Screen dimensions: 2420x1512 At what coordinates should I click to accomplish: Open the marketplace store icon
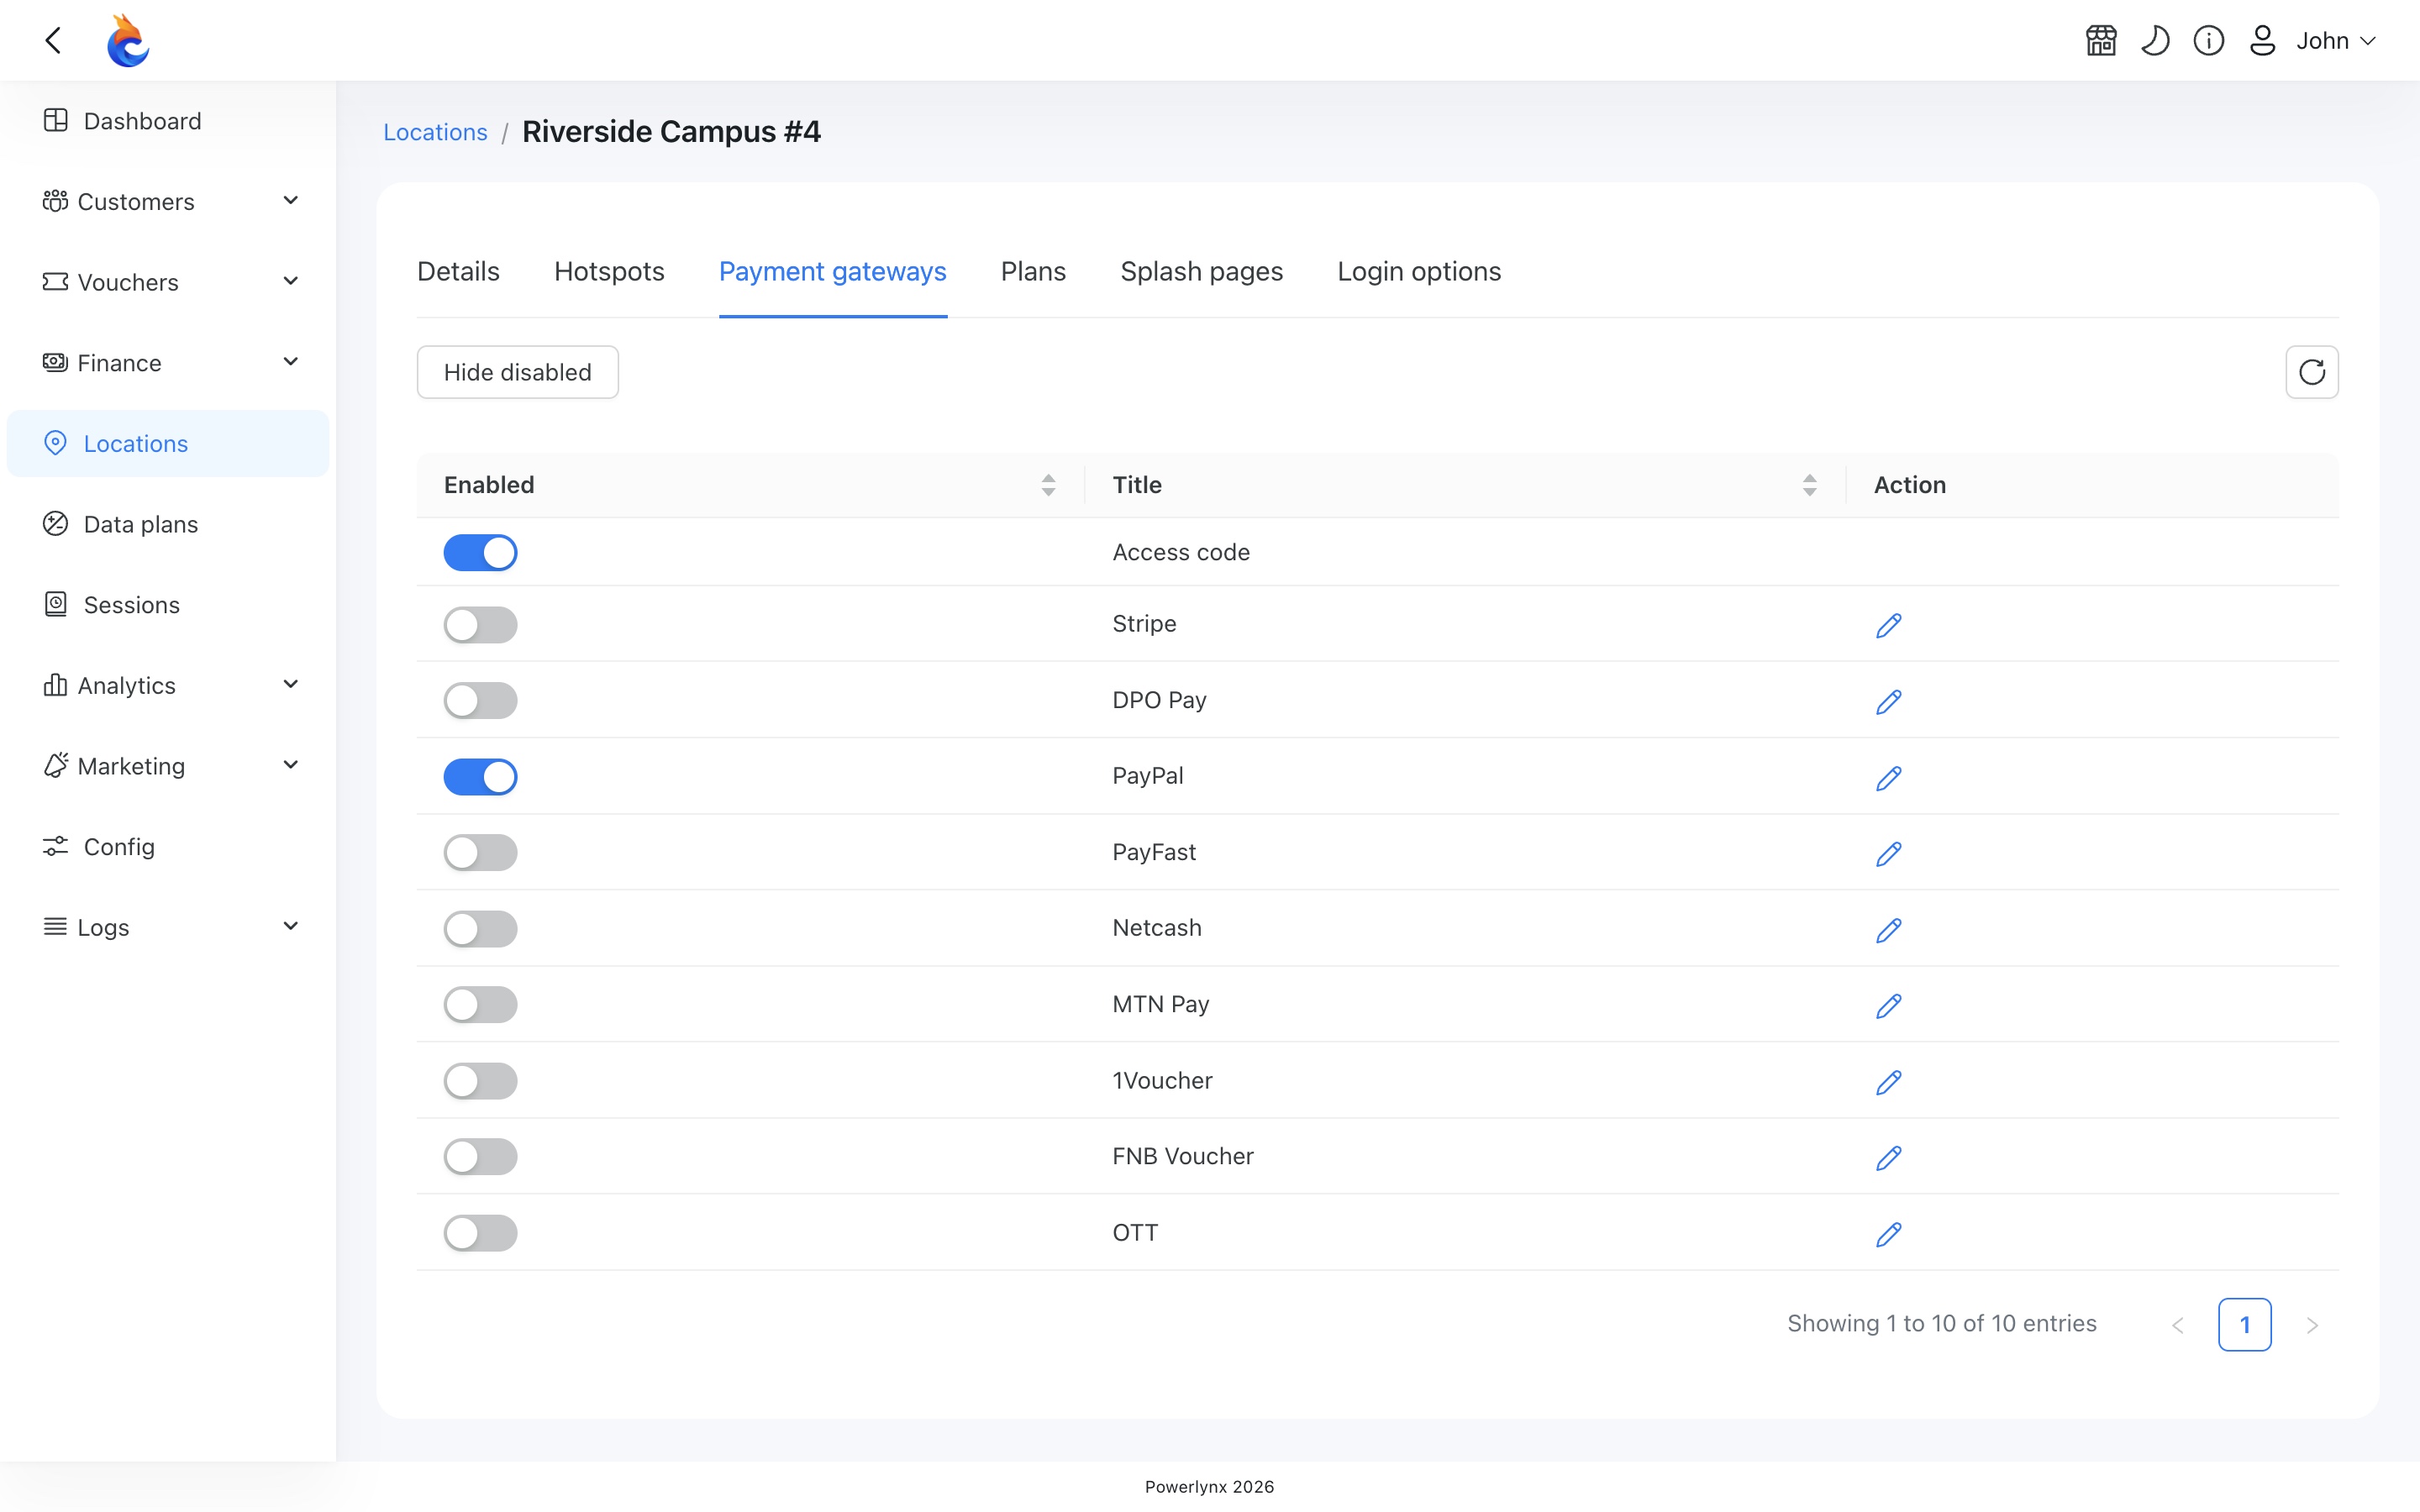click(2101, 40)
